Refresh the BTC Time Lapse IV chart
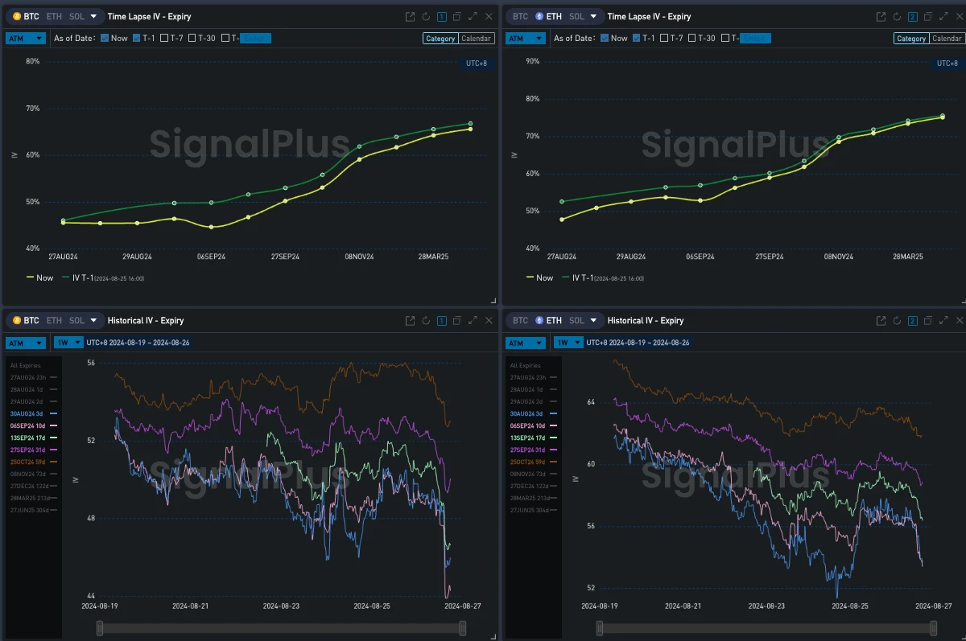This screenshot has width=966, height=641. 426,16
